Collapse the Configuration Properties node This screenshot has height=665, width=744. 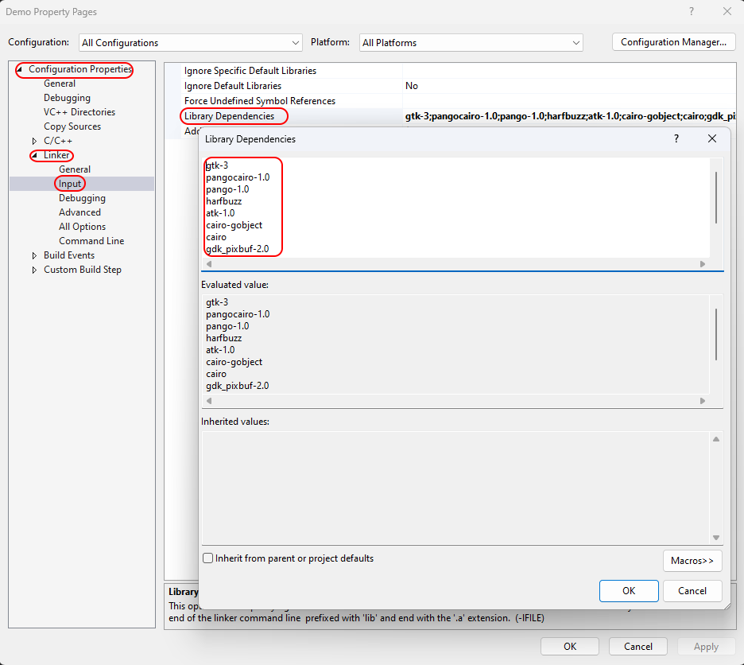tap(20, 70)
